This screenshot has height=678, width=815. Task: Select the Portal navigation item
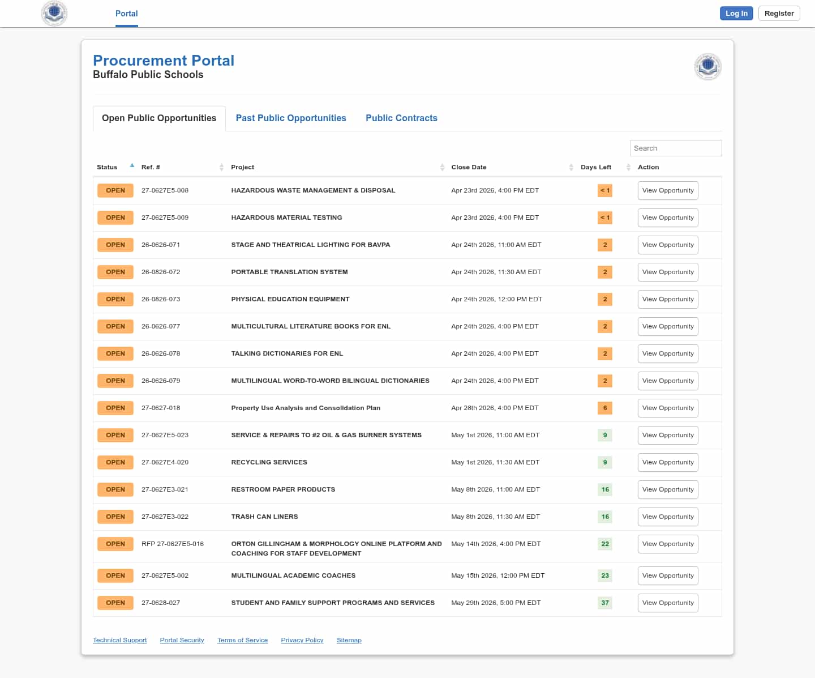coord(126,14)
